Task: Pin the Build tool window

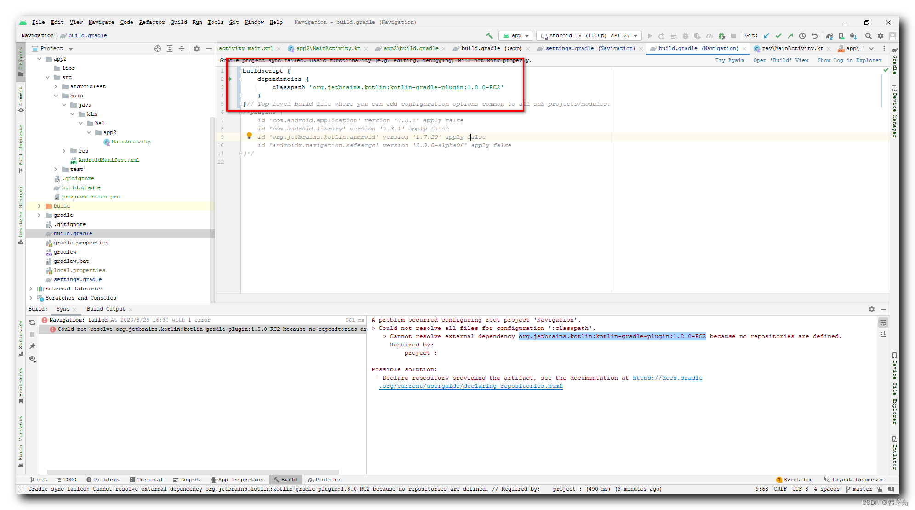Action: (x=32, y=346)
